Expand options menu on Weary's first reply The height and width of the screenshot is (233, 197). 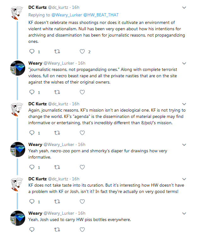pos(184,63)
